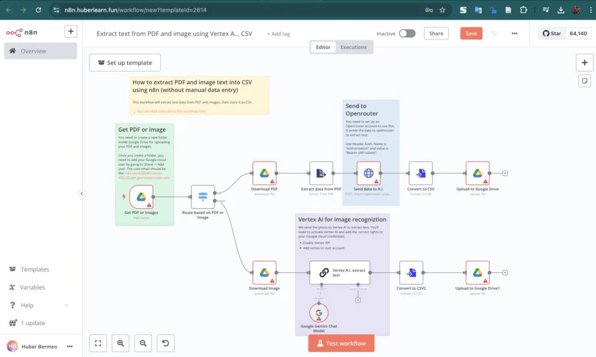Collapse the left sidebar
Screen dimensions: 596x357
[x=81, y=194]
